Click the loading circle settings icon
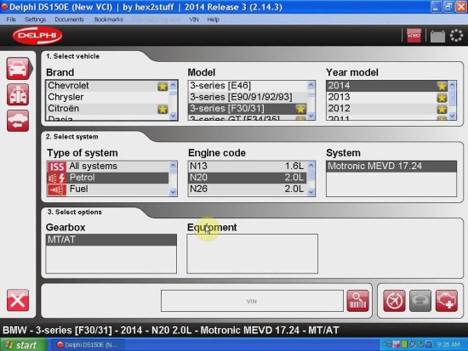The height and width of the screenshot is (351, 468). (x=456, y=36)
